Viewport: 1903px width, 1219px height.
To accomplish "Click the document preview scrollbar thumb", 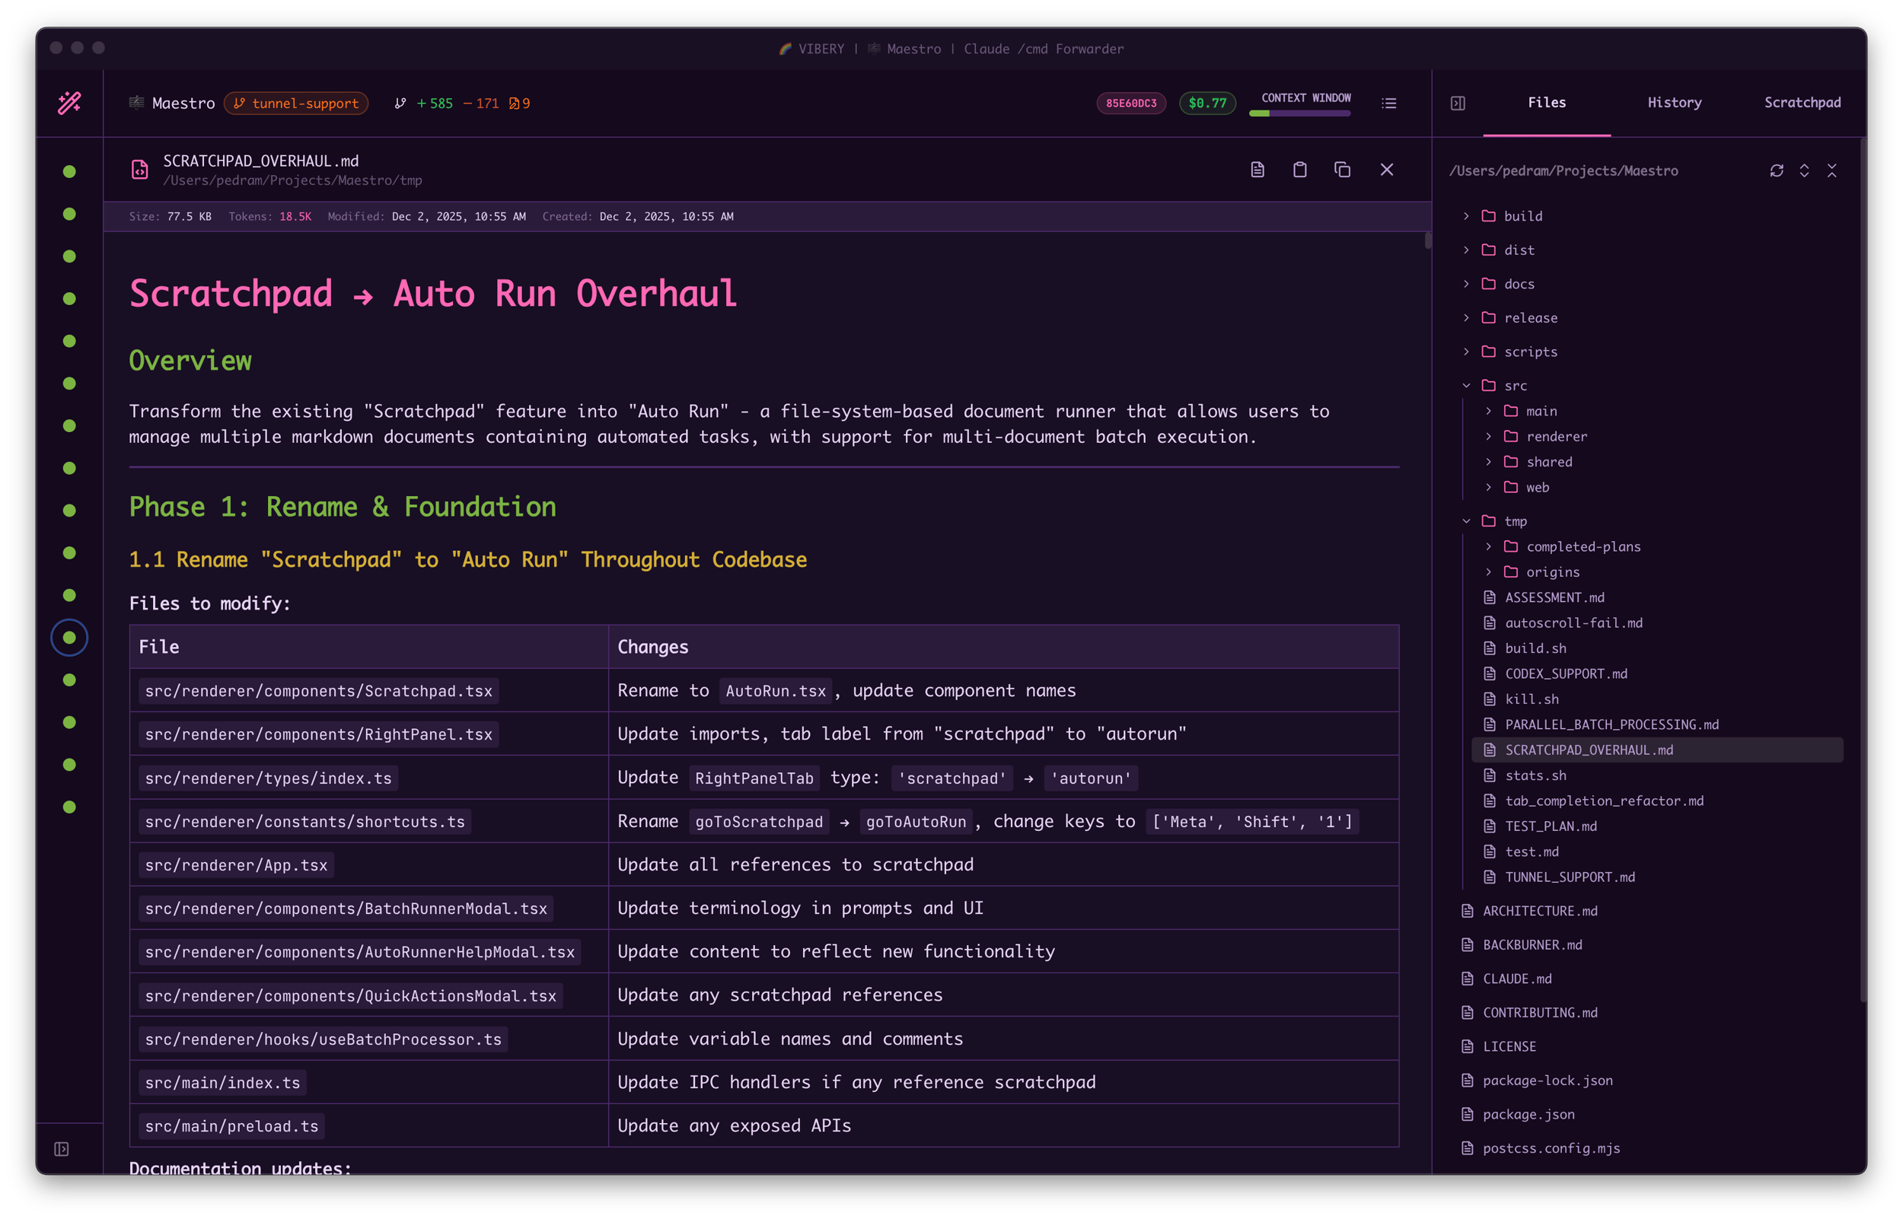I will 1427,240.
